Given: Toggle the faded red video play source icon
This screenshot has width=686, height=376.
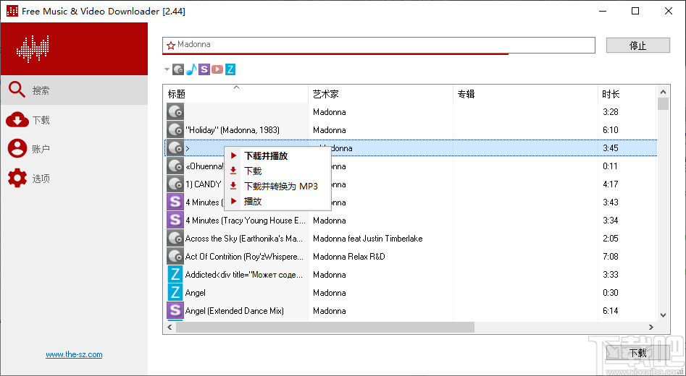Looking at the screenshot, I should (217, 69).
